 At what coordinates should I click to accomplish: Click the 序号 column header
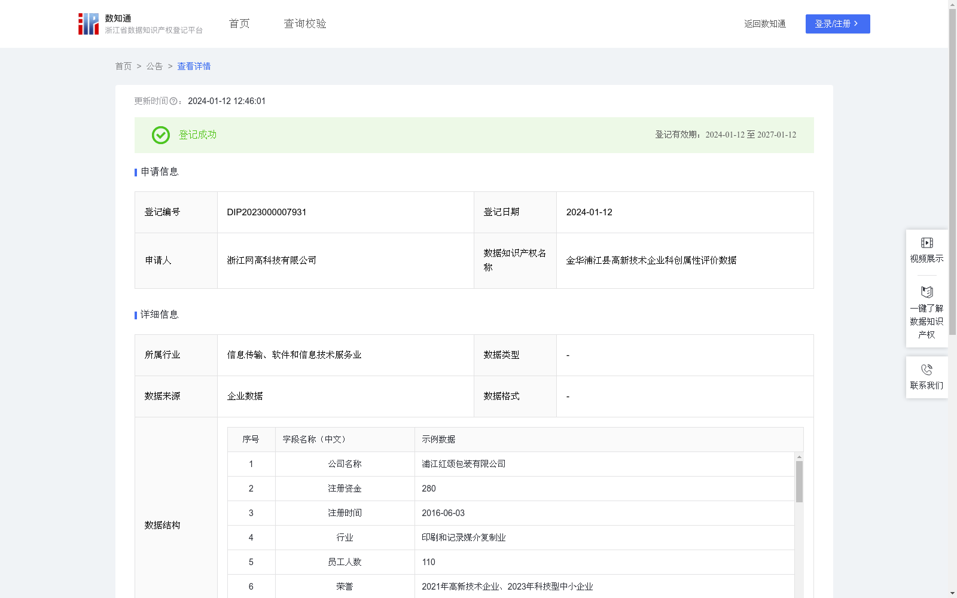coord(251,440)
